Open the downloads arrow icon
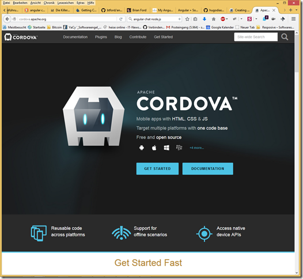 (204, 19)
